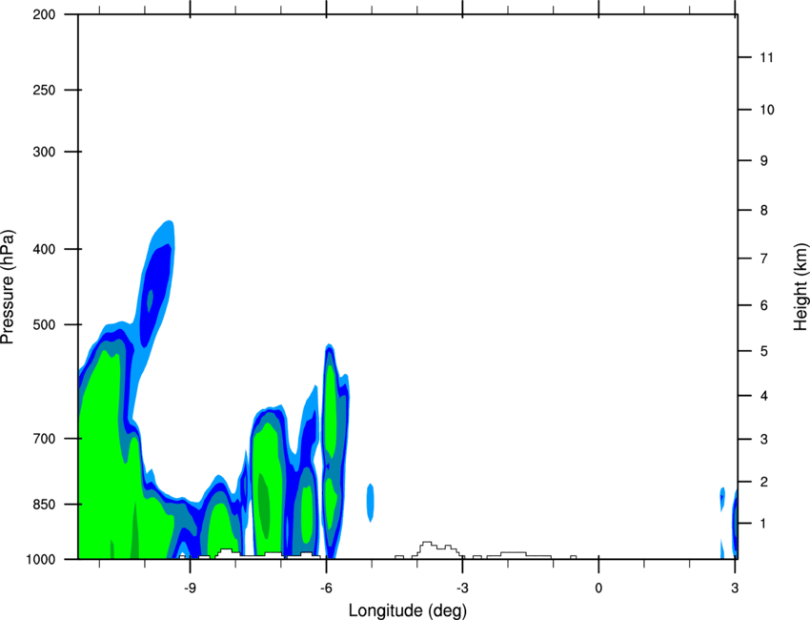Click the -9 longitude tick label
This screenshot has height=620, width=810.
pyautogui.click(x=190, y=589)
